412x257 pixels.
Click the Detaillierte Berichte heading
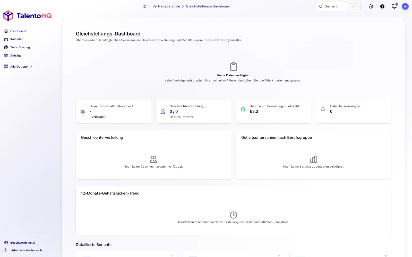(94, 245)
